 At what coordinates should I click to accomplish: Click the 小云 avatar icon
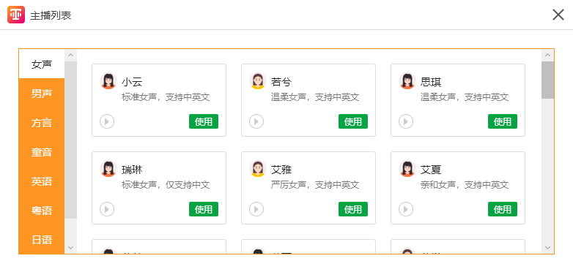(108, 80)
